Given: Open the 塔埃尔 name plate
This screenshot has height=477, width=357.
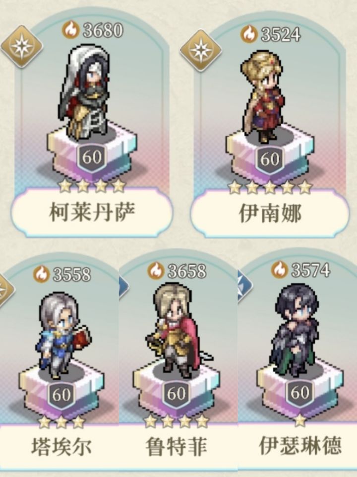Looking at the screenshot, I should 60,447.
